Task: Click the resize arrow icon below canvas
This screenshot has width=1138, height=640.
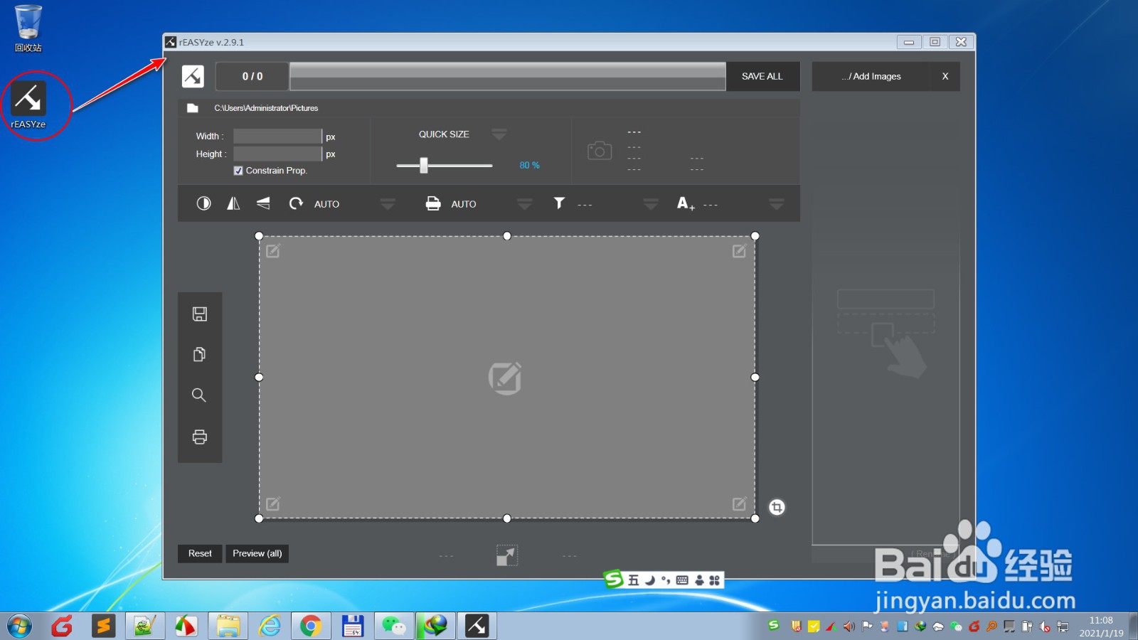Action: [x=507, y=555]
